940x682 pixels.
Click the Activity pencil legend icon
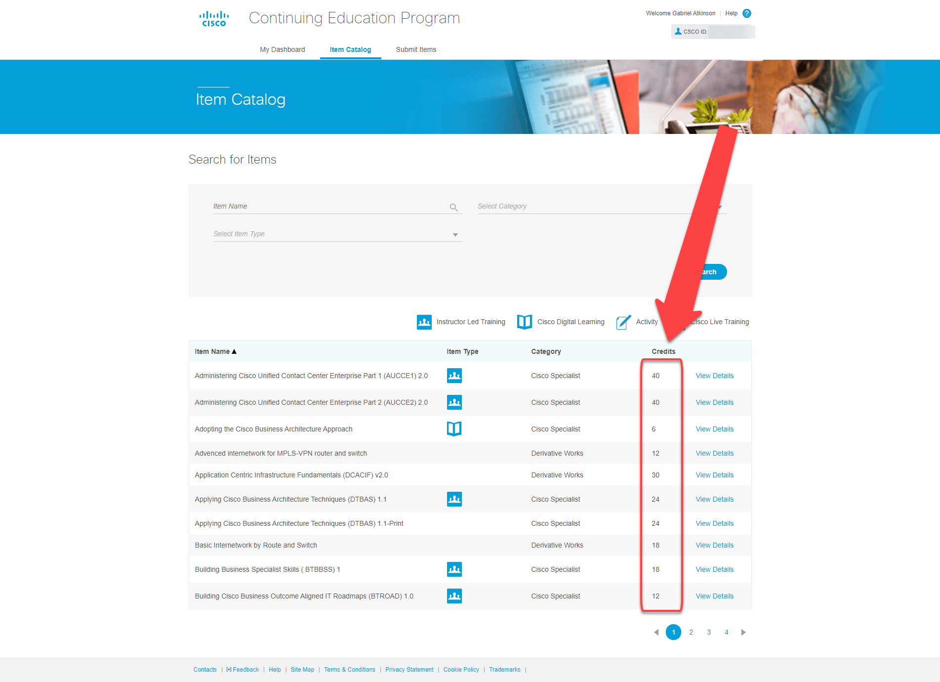(x=624, y=322)
